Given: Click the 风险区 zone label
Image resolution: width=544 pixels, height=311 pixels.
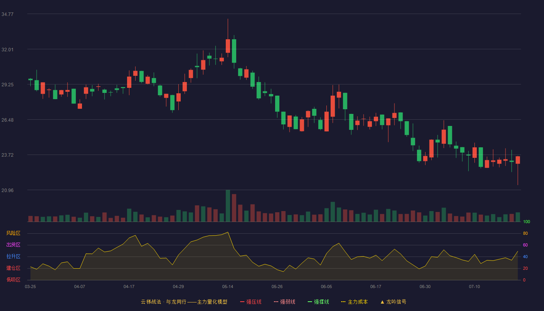Looking at the screenshot, I should pos(13,233).
